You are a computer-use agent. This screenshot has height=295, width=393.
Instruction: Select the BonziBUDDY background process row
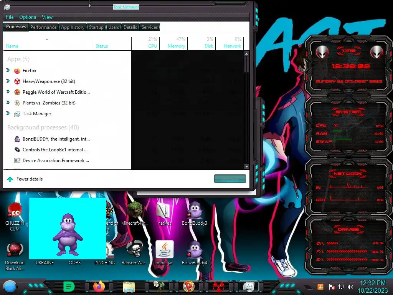[x=123, y=139]
